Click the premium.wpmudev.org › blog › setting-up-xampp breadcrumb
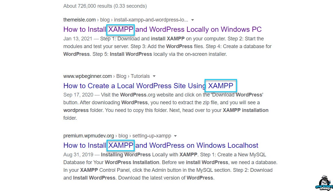This screenshot has width=333, height=191. (x=117, y=136)
